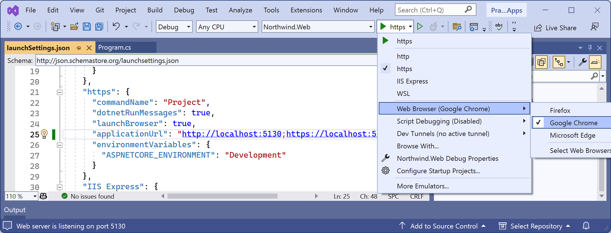Viewport: 611px width, 233px height.
Task: Select the WSL launch profile
Action: pyautogui.click(x=454, y=93)
